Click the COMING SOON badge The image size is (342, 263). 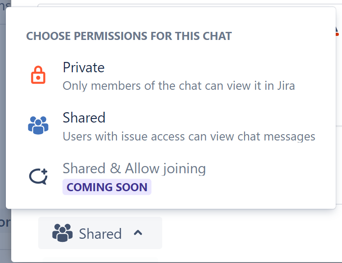click(x=107, y=187)
